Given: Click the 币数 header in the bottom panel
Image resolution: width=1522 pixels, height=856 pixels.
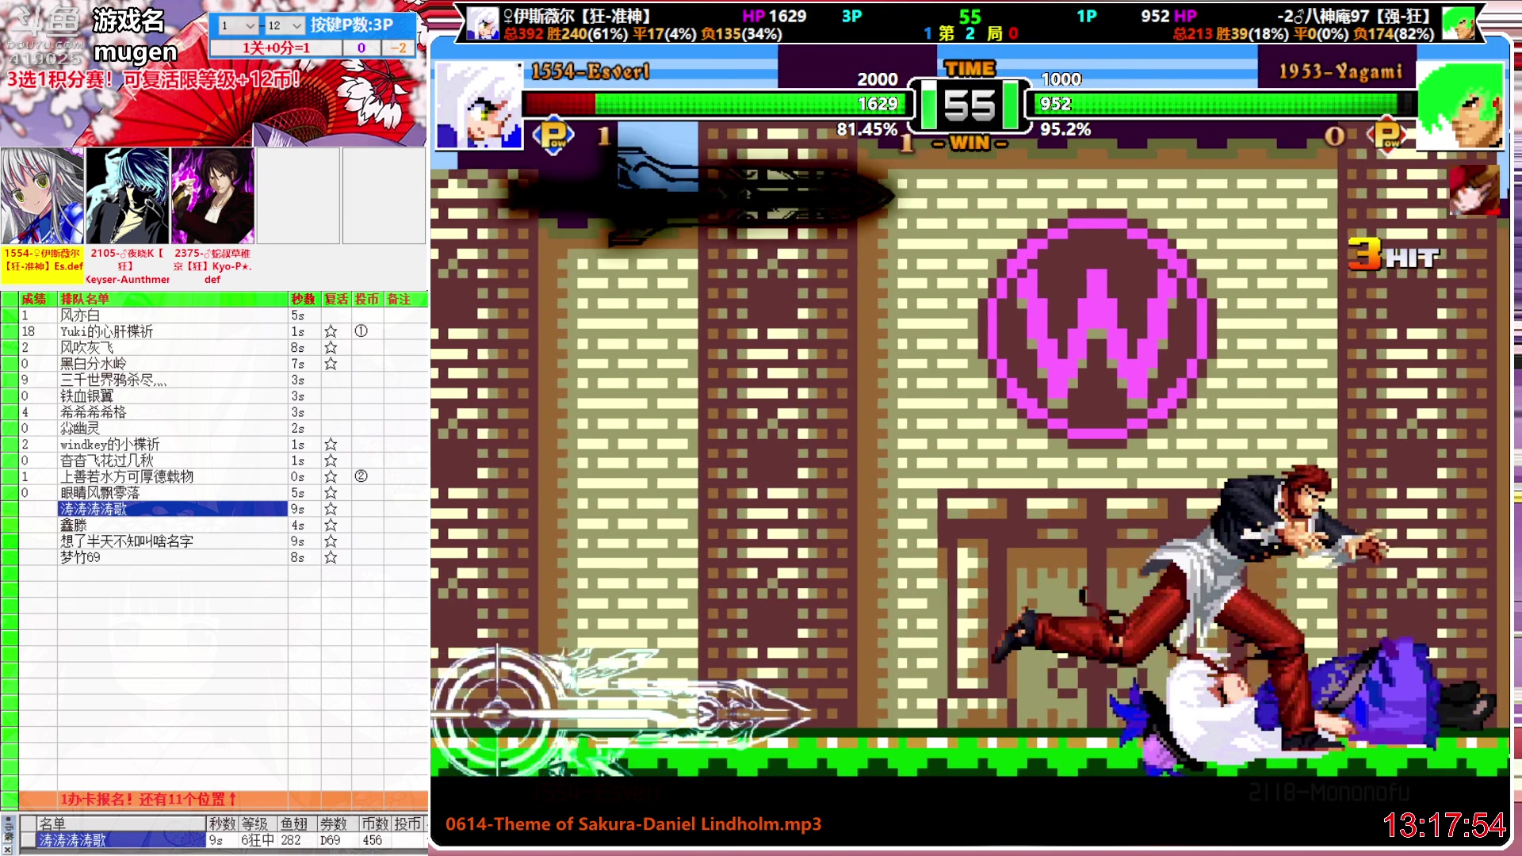Looking at the screenshot, I should click(374, 824).
